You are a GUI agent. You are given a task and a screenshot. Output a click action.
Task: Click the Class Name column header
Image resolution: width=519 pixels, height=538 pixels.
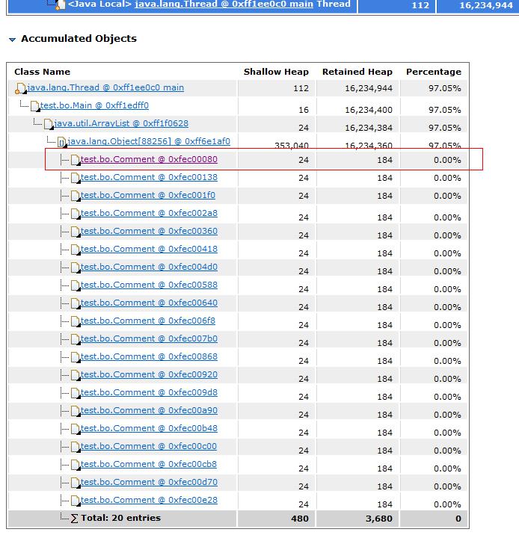click(42, 72)
